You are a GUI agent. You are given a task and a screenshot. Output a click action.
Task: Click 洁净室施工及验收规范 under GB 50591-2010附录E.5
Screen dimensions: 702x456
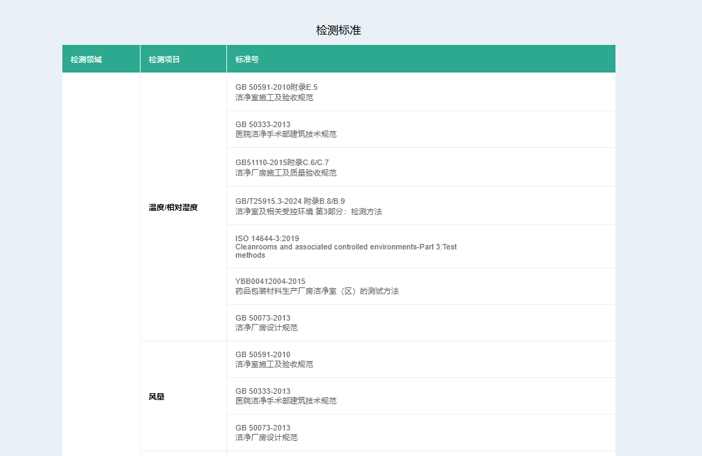[274, 97]
